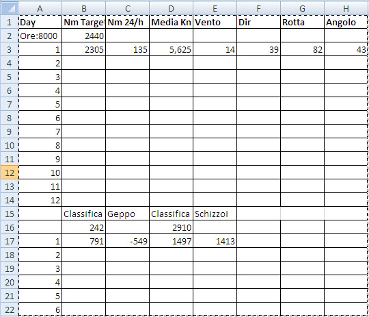The height and width of the screenshot is (317, 369).
Task: Select column D header
Action: (x=171, y=8)
